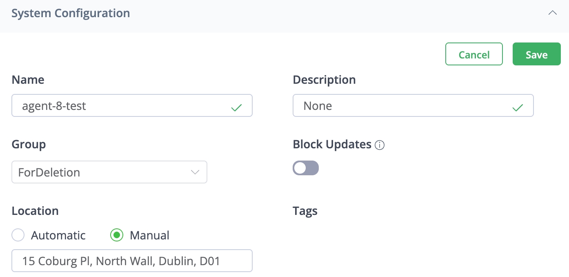
Task: Click the Manual label text
Action: [x=149, y=235]
